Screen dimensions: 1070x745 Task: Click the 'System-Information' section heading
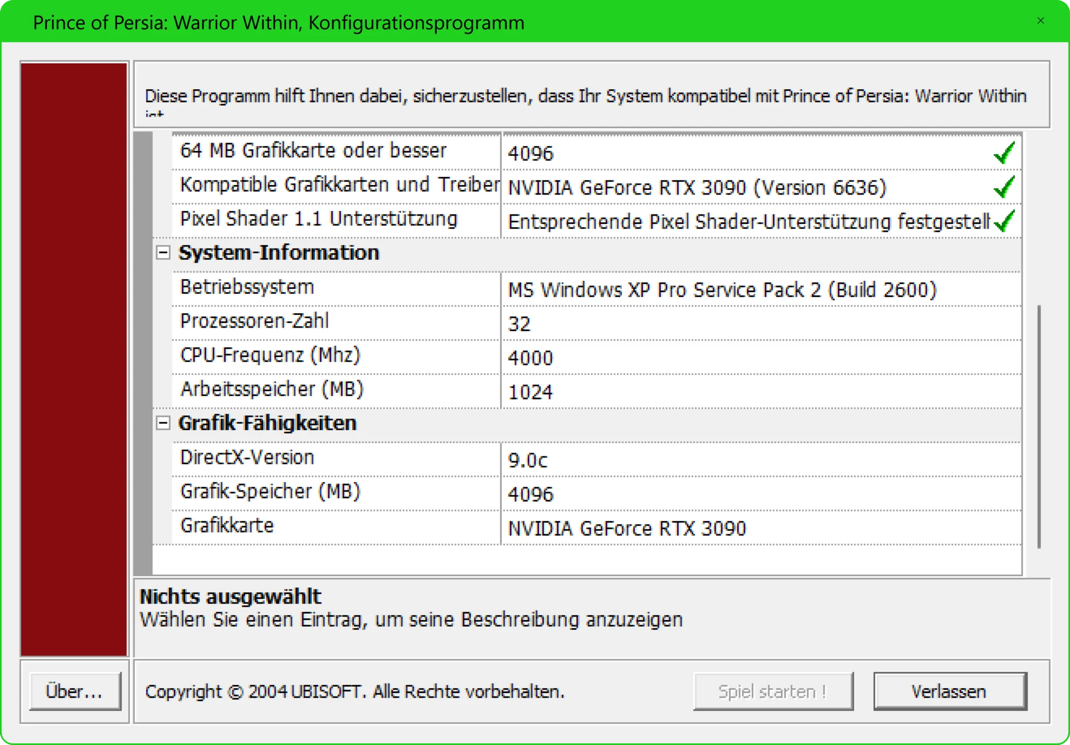pyautogui.click(x=279, y=253)
